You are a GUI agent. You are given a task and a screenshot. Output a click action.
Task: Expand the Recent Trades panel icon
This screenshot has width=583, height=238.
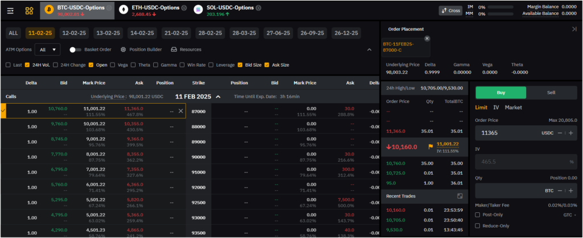(x=460, y=196)
